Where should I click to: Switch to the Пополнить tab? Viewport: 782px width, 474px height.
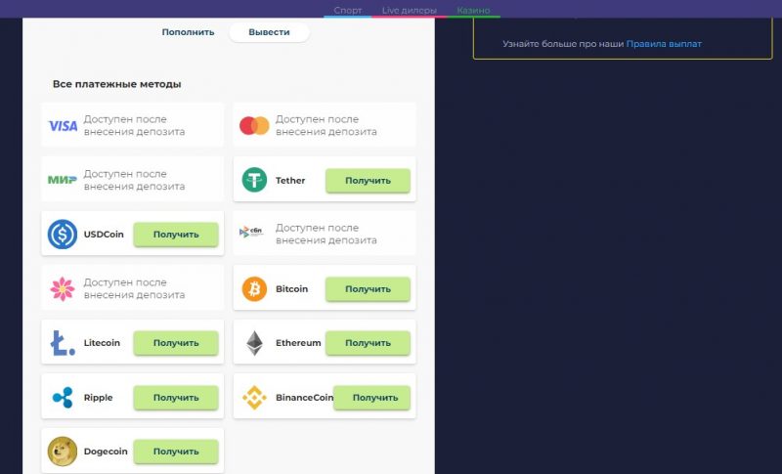(x=188, y=32)
